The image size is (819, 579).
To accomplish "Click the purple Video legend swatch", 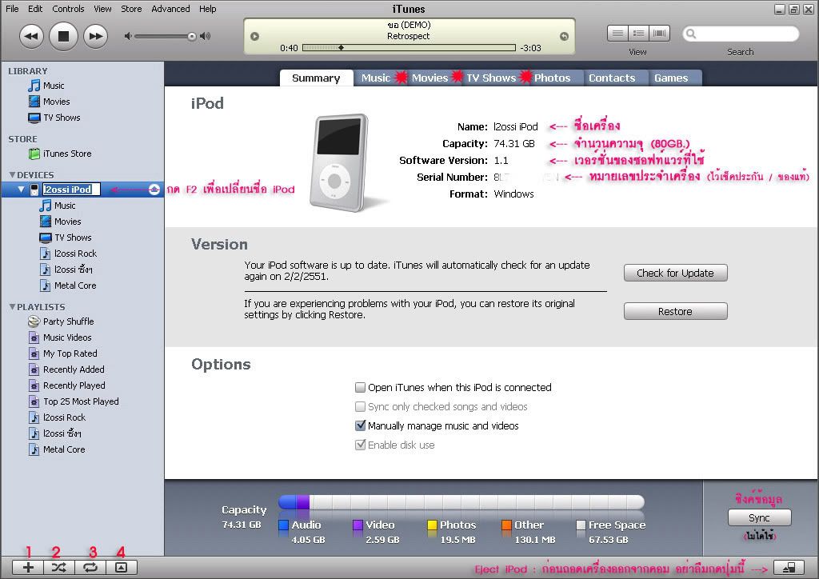I will click(x=358, y=525).
